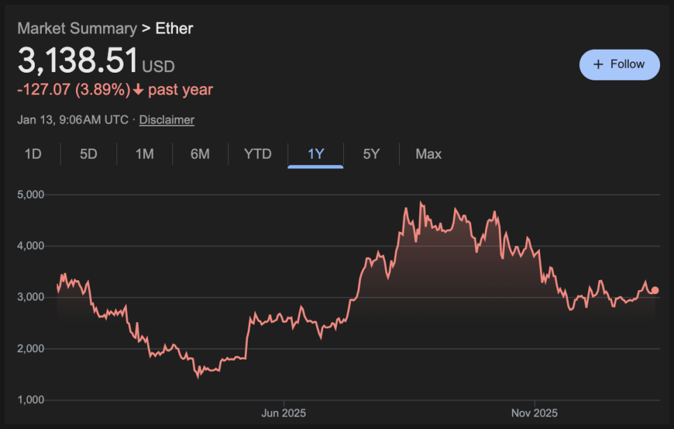Select the YTD tab
The height and width of the screenshot is (429, 674).
pos(257,154)
